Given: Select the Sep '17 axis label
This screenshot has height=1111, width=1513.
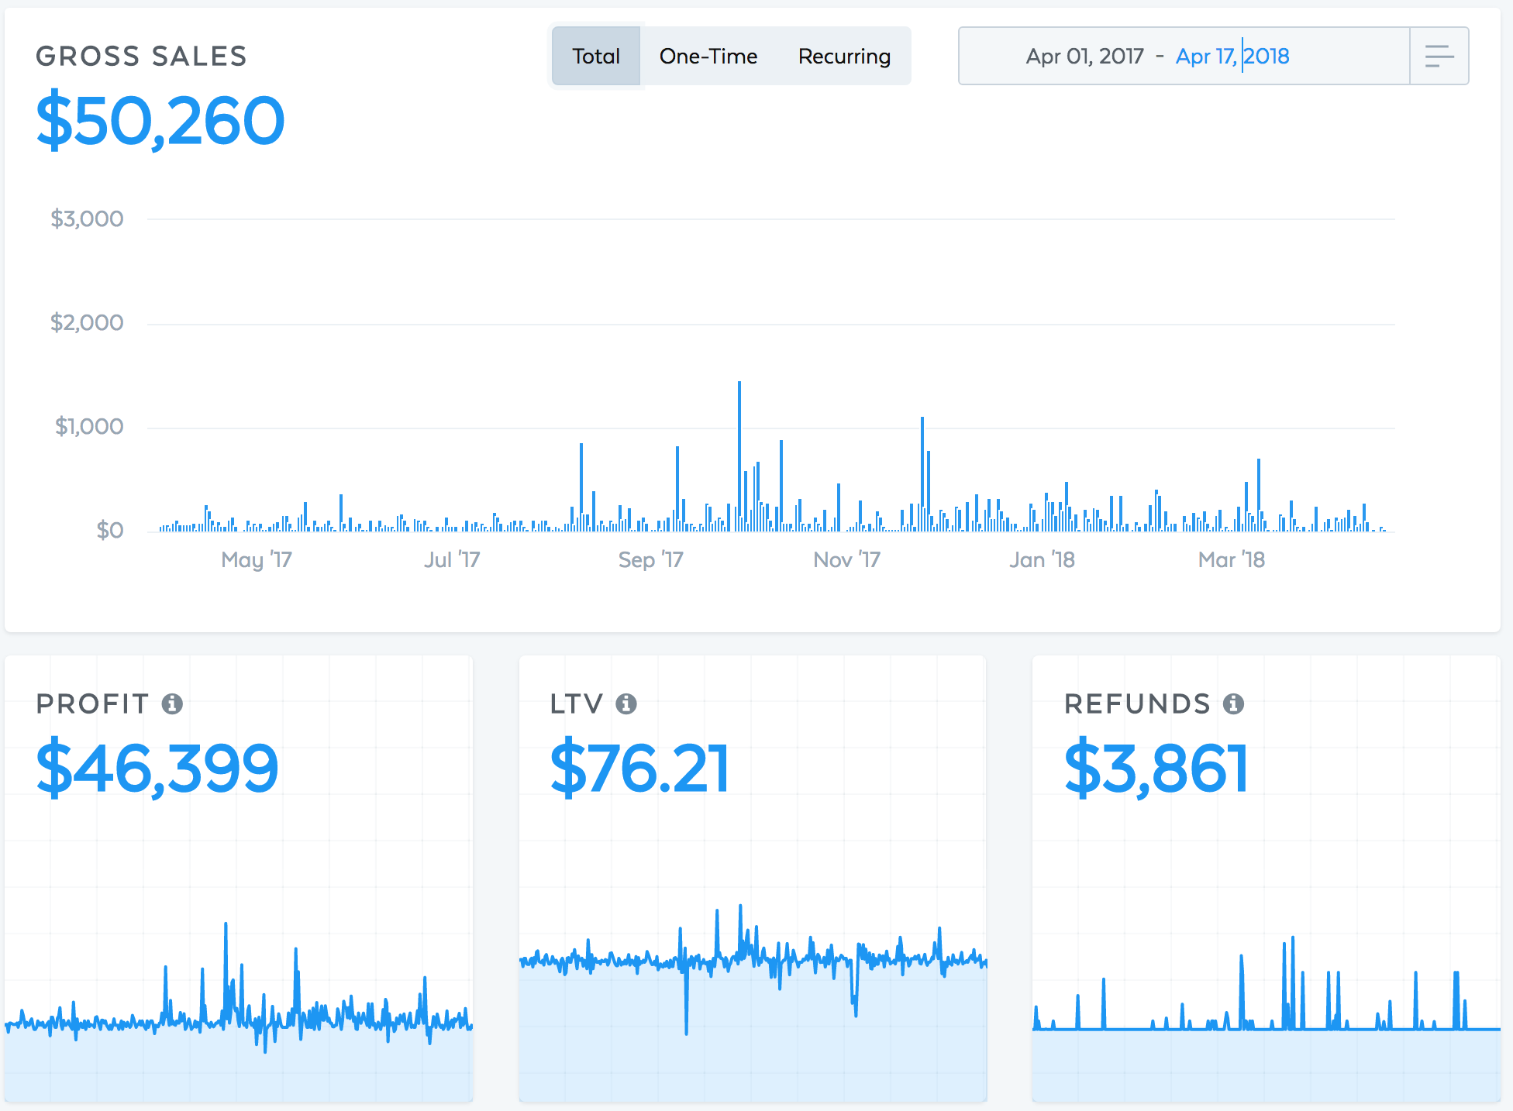Looking at the screenshot, I should pos(651,559).
